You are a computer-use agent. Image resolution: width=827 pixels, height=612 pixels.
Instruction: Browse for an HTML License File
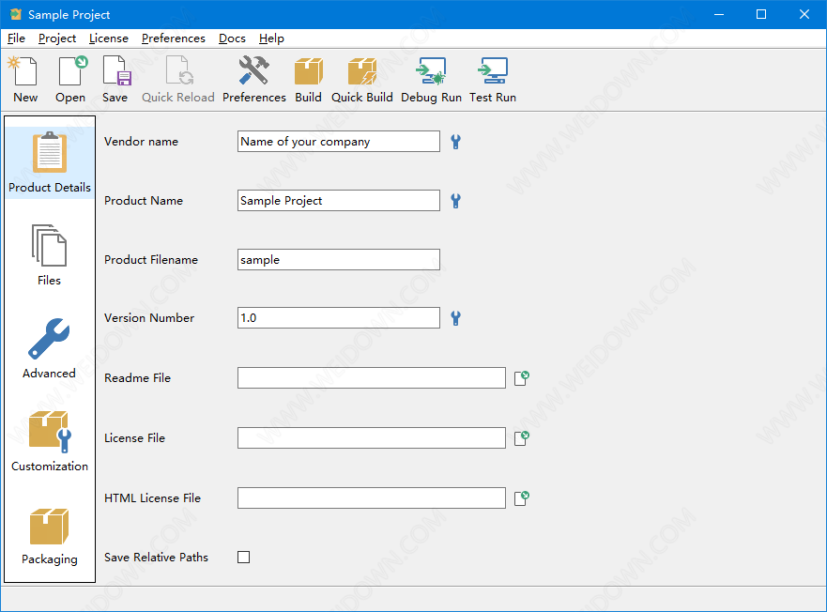pos(522,498)
